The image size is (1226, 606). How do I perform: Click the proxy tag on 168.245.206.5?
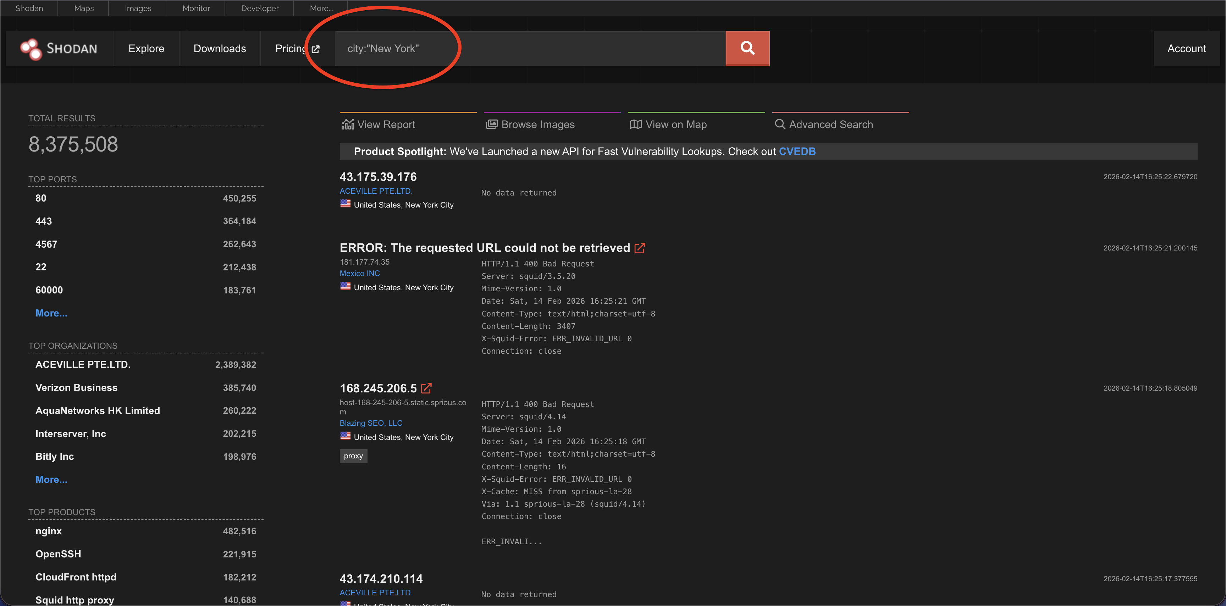(353, 456)
